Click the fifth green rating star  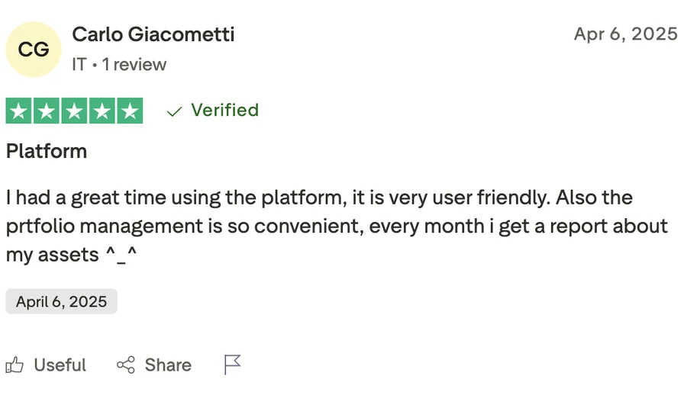coord(129,111)
